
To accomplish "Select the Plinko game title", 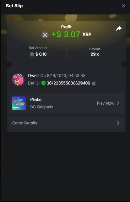I will click(36, 100).
